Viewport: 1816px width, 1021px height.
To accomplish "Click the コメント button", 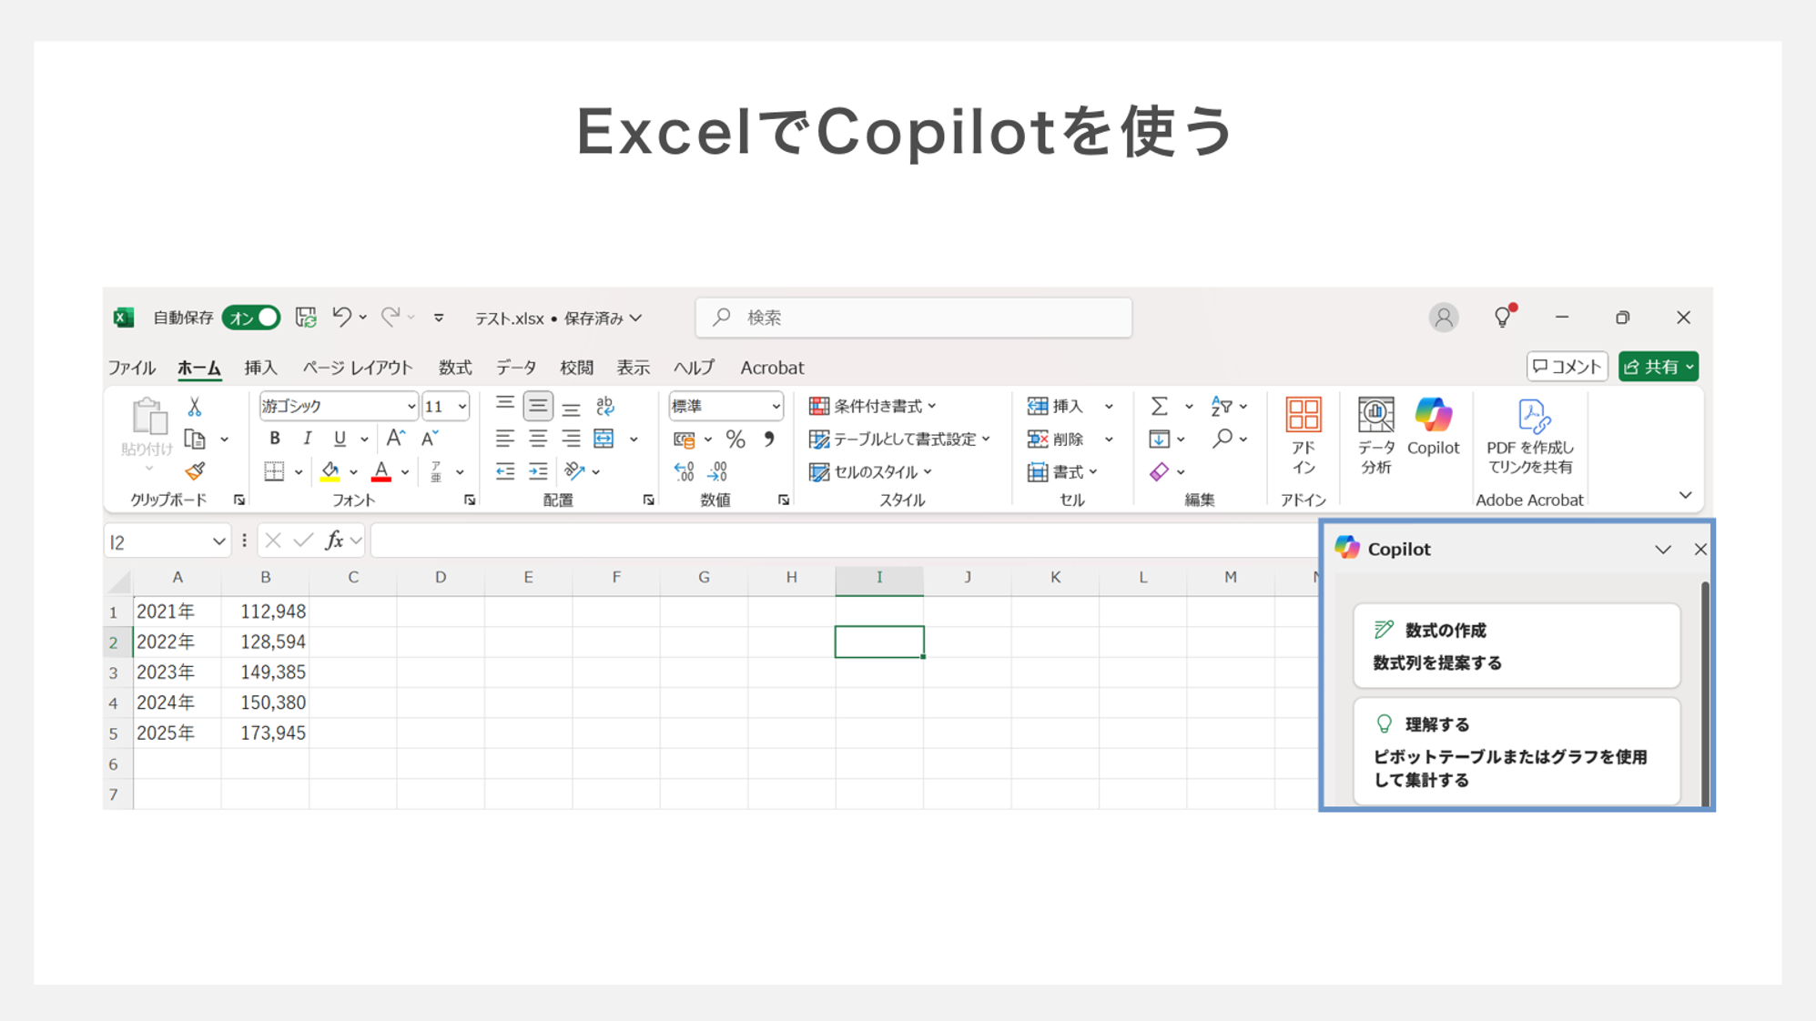I will pos(1567,367).
